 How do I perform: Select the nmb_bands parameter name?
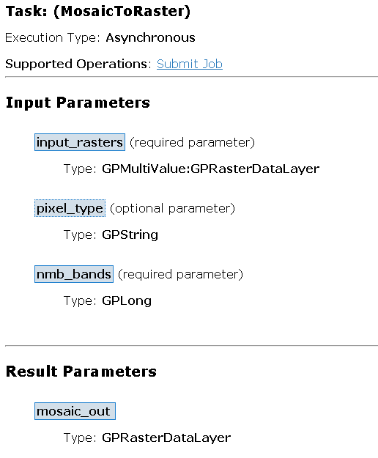pos(74,274)
